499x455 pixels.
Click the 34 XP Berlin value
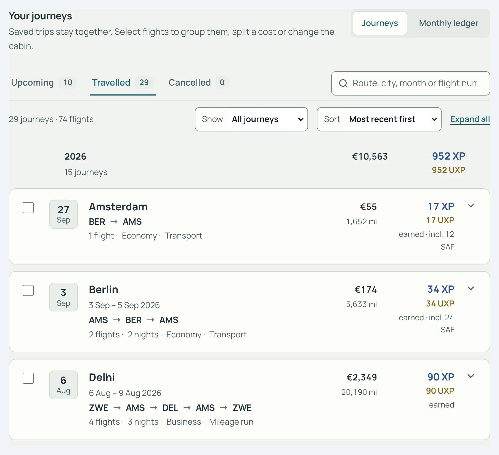[440, 289]
